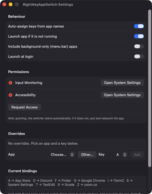Click the Other... app button
The width and height of the screenshot is (152, 194).
[87, 154]
